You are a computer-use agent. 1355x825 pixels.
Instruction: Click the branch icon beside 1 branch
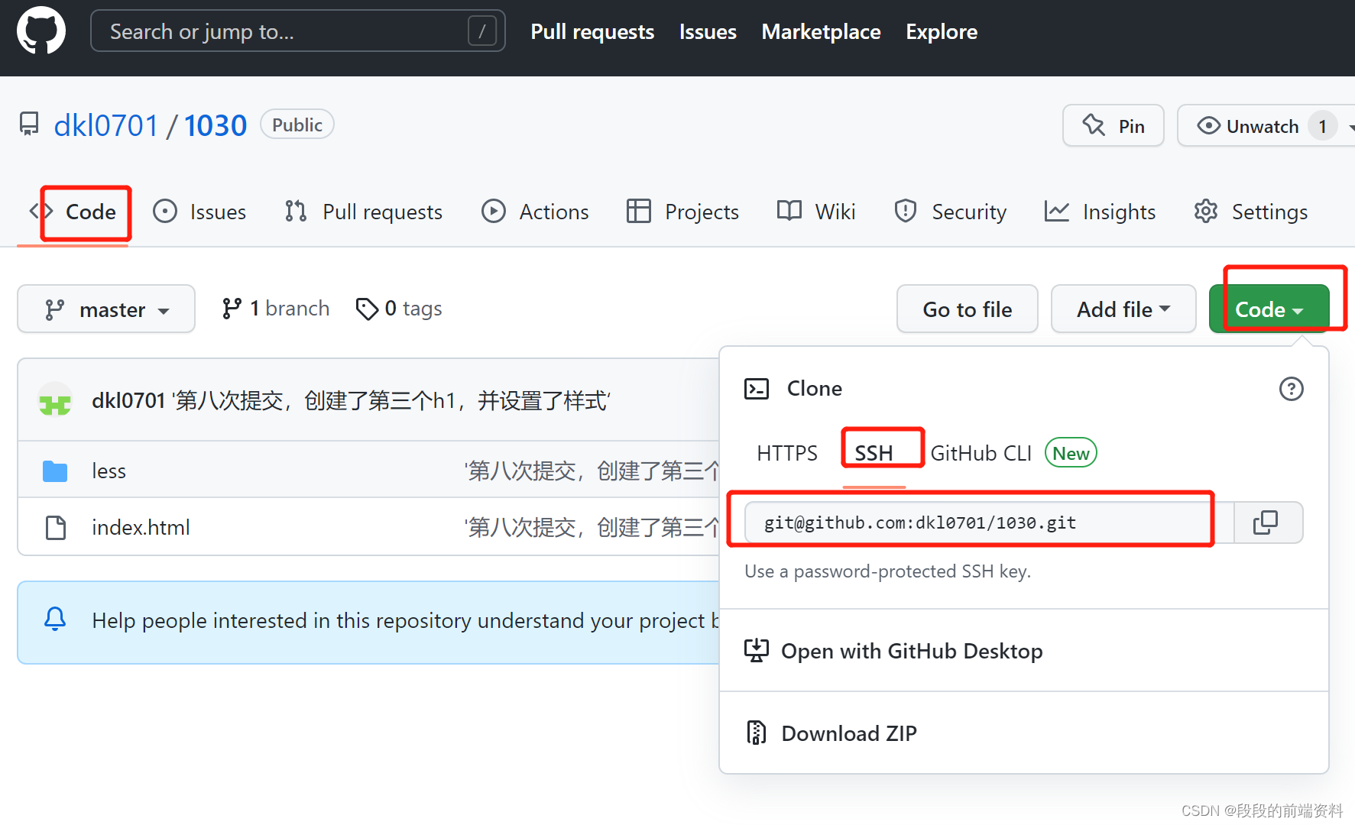(x=232, y=308)
